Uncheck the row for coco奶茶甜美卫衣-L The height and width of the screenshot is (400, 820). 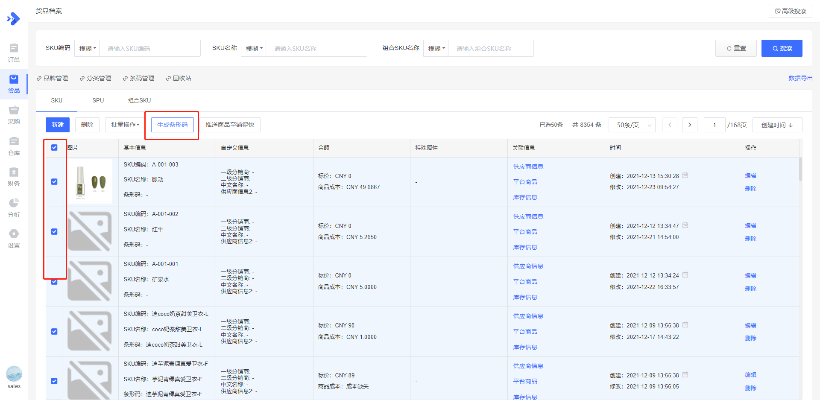pyautogui.click(x=54, y=331)
